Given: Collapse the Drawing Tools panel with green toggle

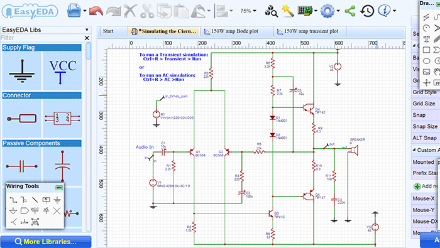Looking at the screenshot, I should point(438,4).
